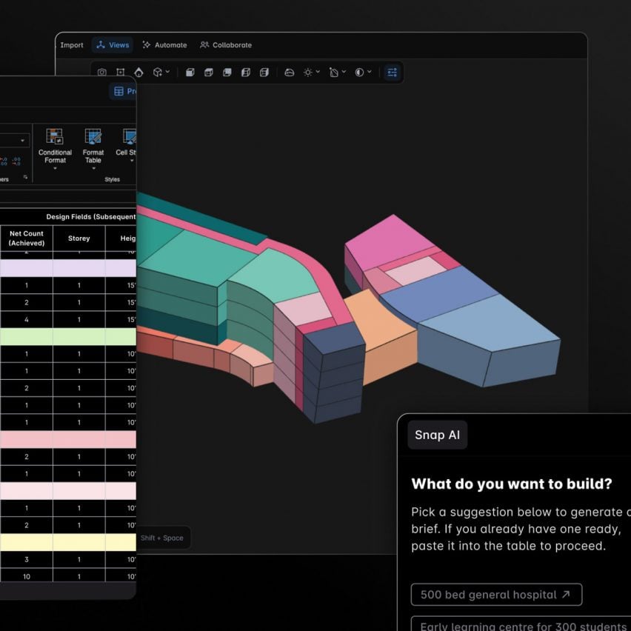
Task: Toggle the highlighted sliders settings button
Action: coord(392,73)
